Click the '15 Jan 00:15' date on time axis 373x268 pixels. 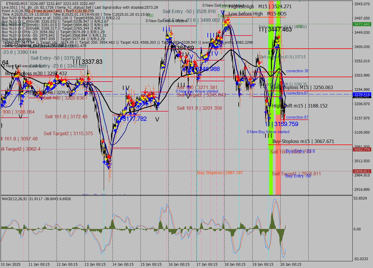(x=151, y=264)
